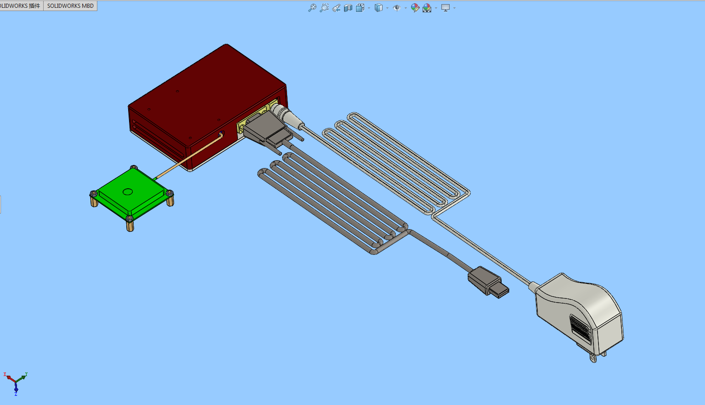Open the Edit Appearance tool
The width and height of the screenshot is (705, 405).
(x=415, y=8)
